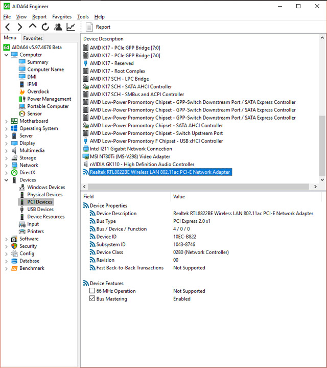This screenshot has width=327, height=368.
Task: Click the scroll down arrow of device list
Action: 322,180
